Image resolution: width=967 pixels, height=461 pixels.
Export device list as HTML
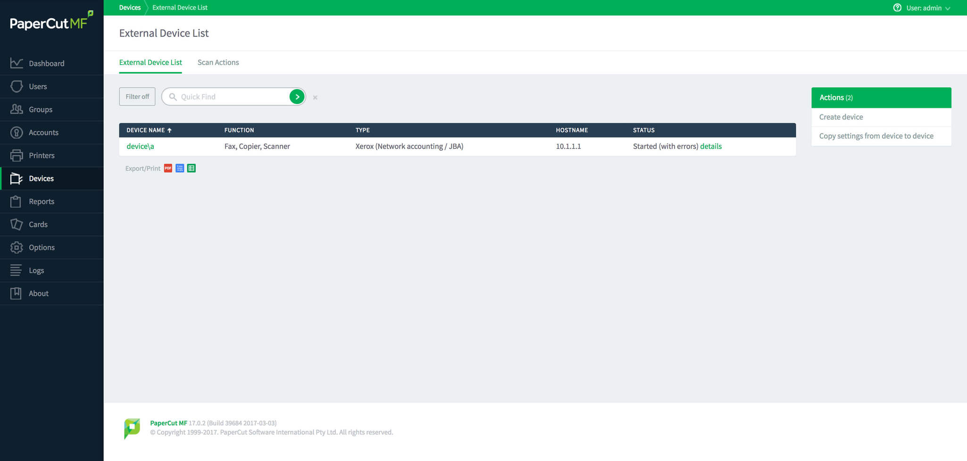[180, 168]
